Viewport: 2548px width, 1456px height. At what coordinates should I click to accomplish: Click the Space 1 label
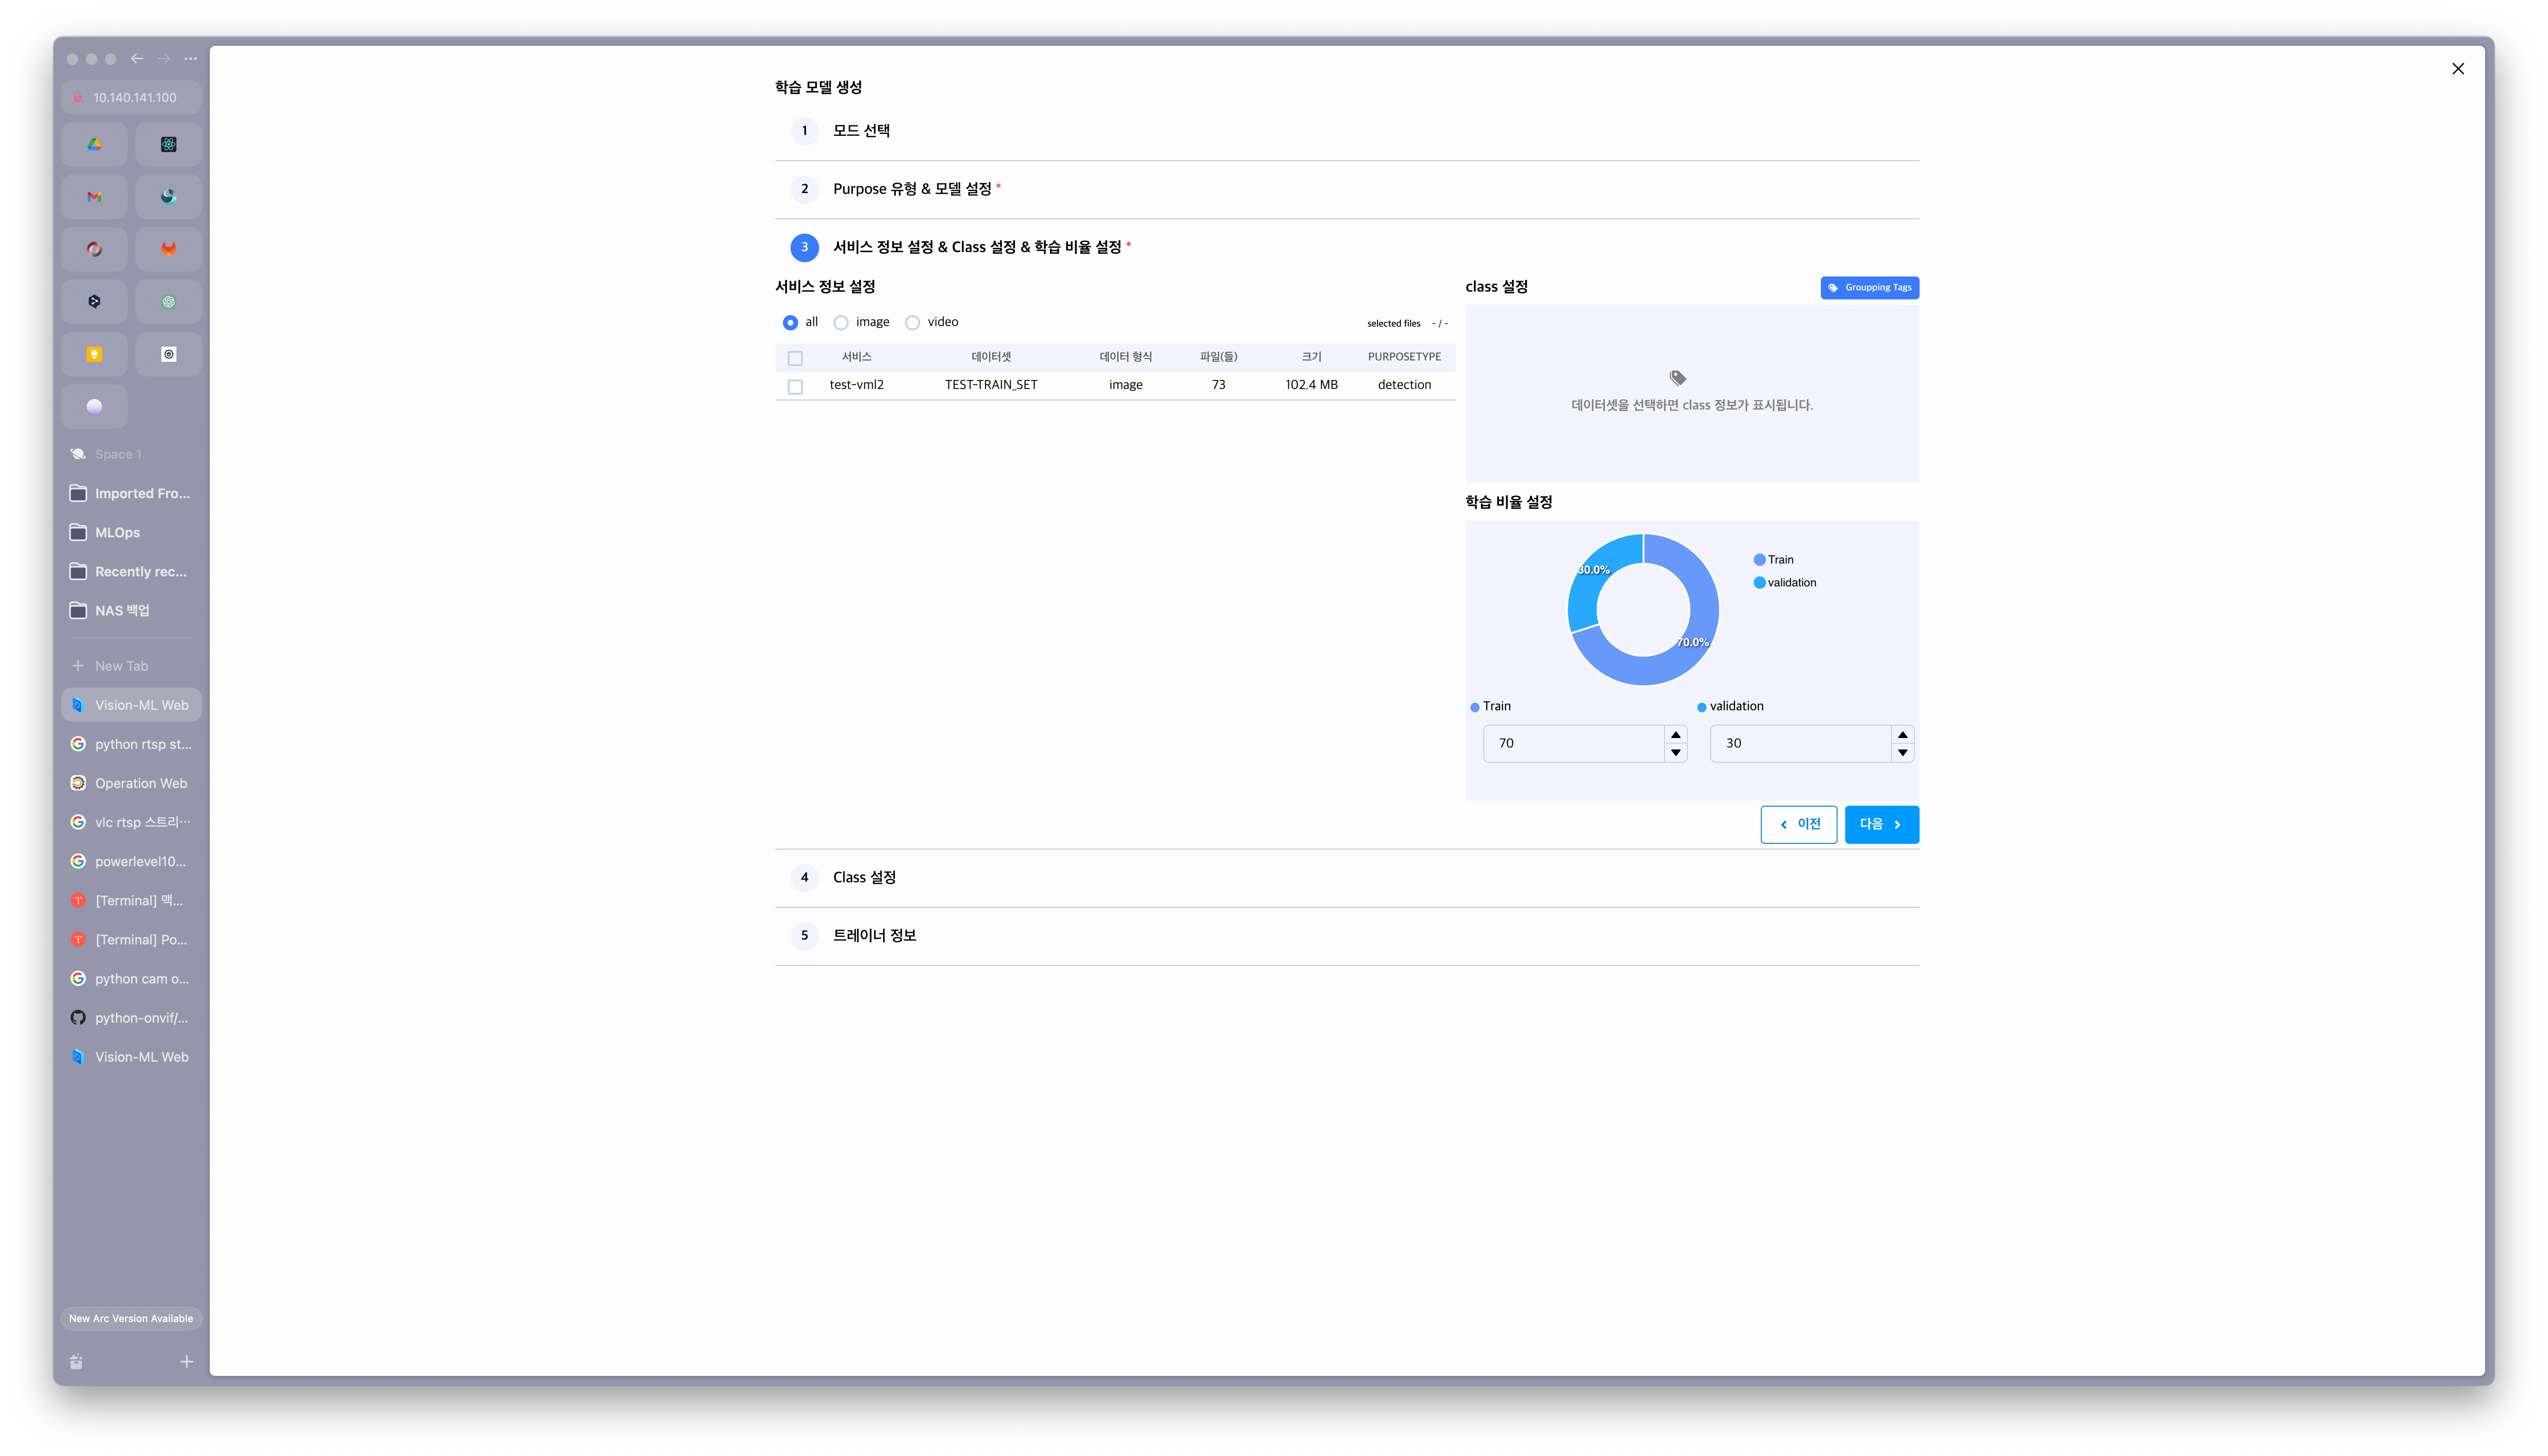pyautogui.click(x=118, y=454)
